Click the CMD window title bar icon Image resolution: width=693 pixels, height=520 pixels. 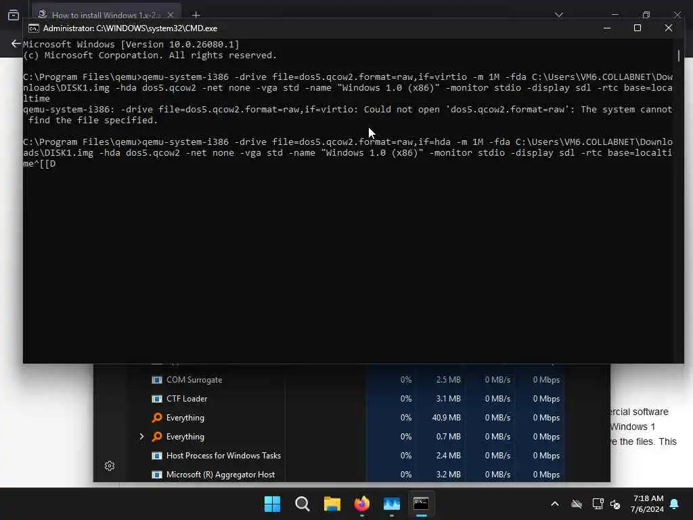(x=34, y=28)
